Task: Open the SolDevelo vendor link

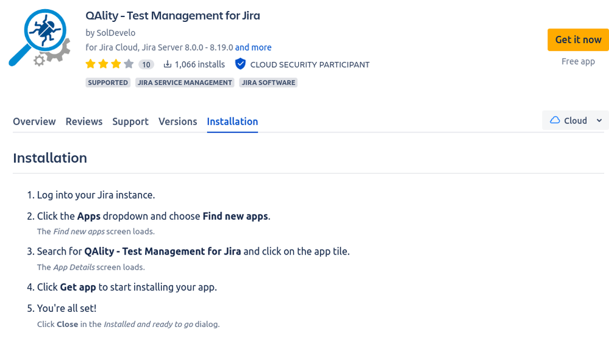Action: coord(116,33)
